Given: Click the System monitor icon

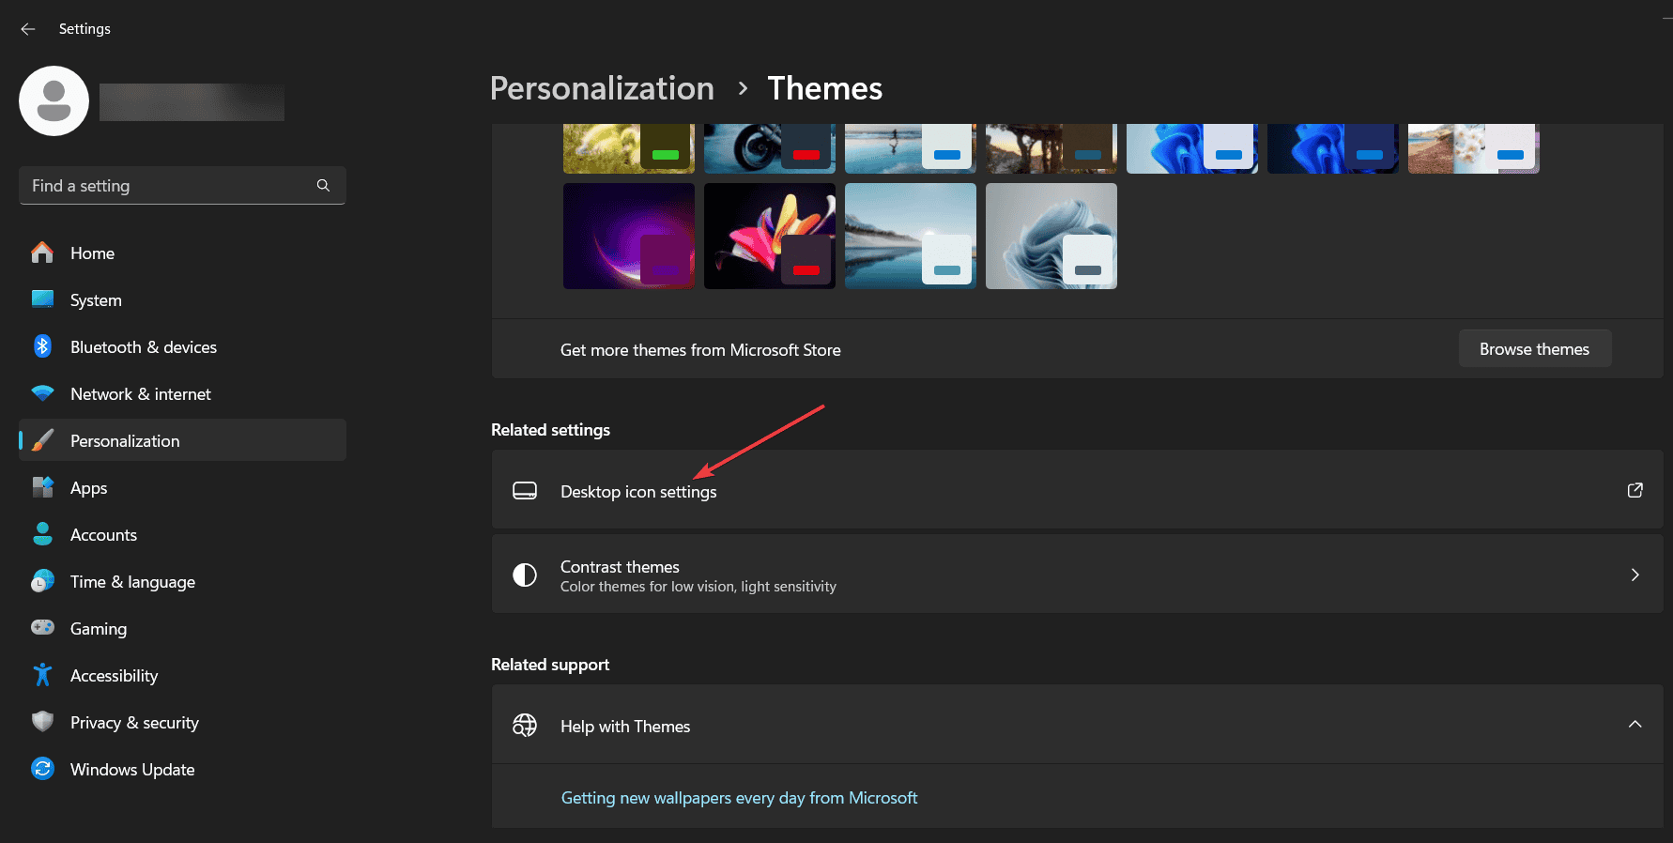Looking at the screenshot, I should click(x=42, y=299).
